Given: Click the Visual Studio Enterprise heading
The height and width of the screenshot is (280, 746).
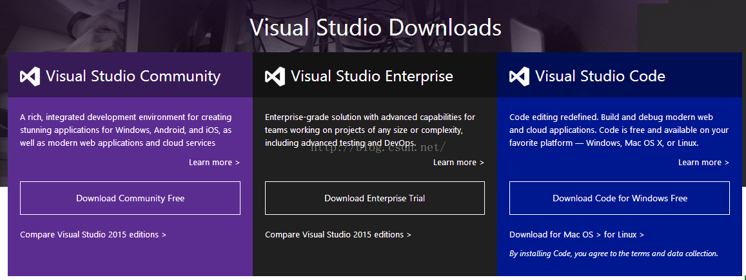Looking at the screenshot, I should click(372, 76).
